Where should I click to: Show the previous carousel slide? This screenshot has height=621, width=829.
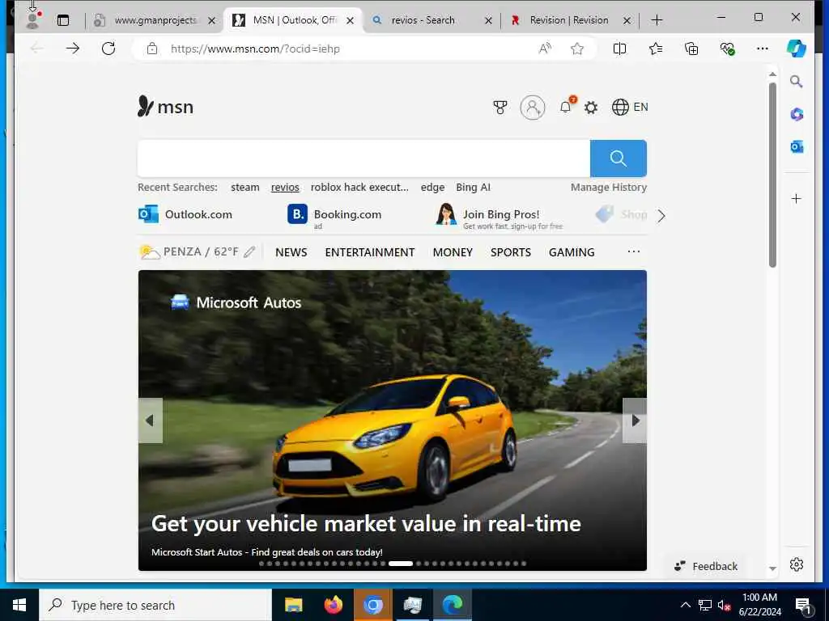click(150, 420)
